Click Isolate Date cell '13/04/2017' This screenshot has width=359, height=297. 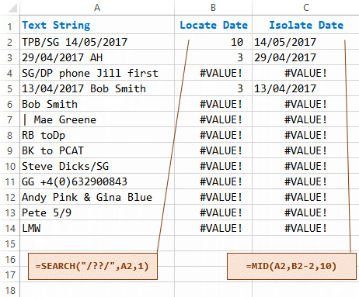[x=305, y=88]
